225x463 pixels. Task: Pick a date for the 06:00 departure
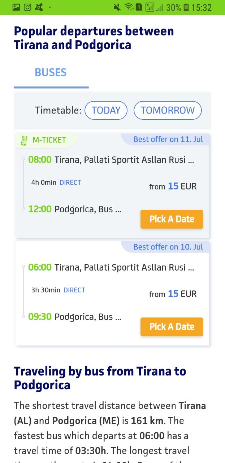(x=172, y=327)
